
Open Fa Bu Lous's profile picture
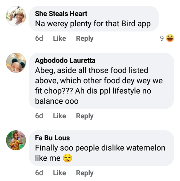pos(16,140)
